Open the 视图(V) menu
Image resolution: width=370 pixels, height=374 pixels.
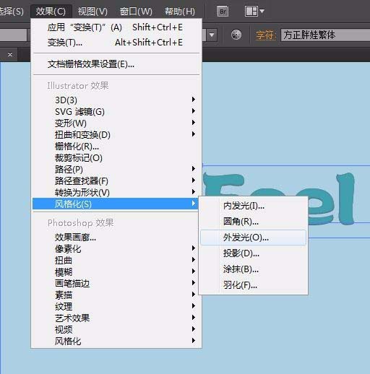click(x=92, y=12)
